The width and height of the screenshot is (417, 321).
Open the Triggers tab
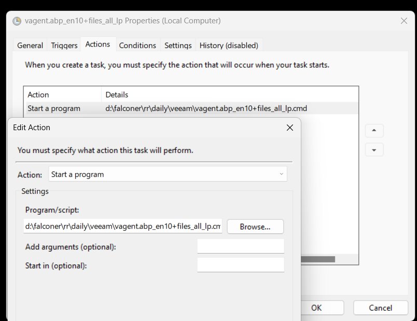64,46
